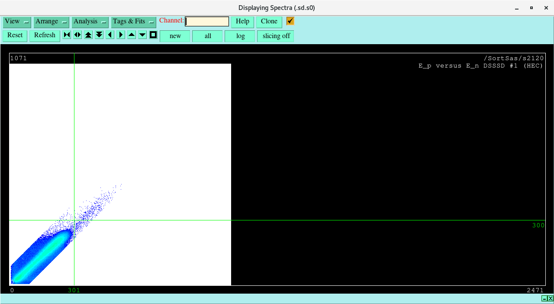Click the double down arrows icon
The height and width of the screenshot is (304, 554).
99,35
